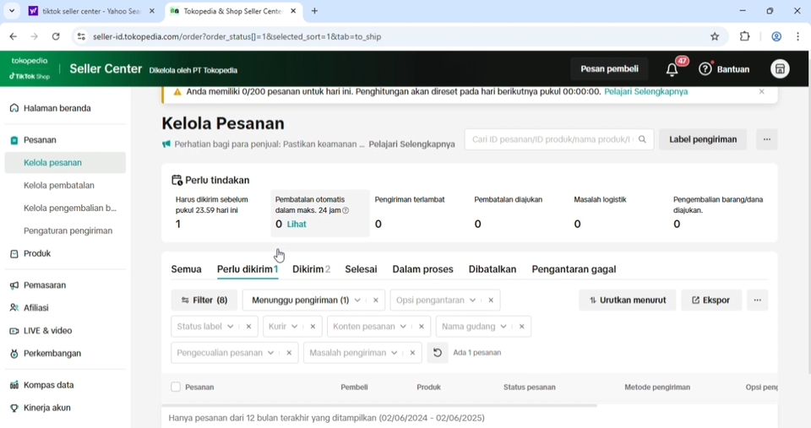This screenshot has height=428, width=811.
Task: Open the Chrome three-dot menu
Action: click(797, 36)
